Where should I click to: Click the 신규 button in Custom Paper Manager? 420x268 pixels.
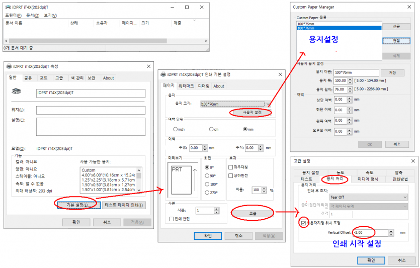pos(396,26)
